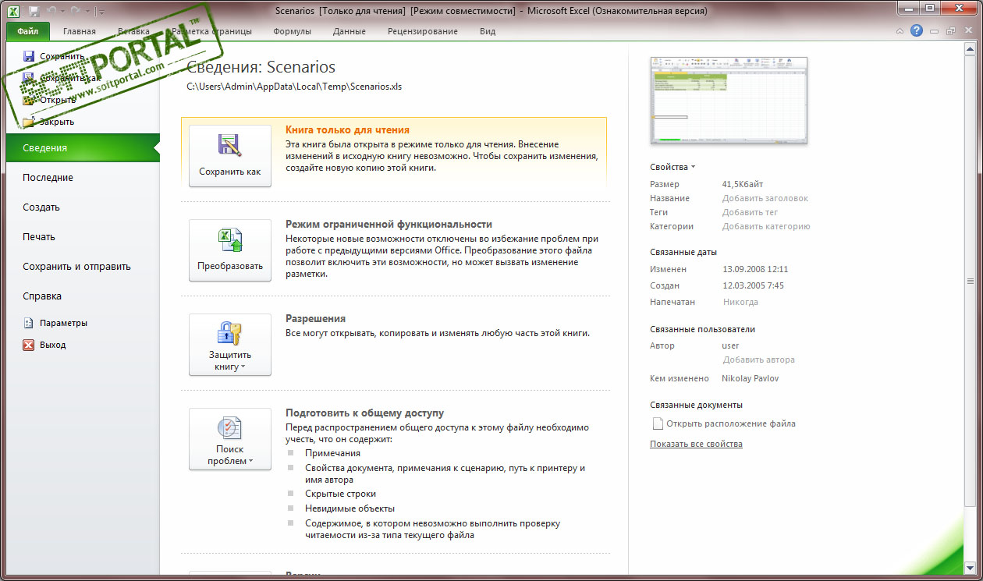Click the file path C:\Users\Admin...Scenarios.xls text

click(x=294, y=87)
